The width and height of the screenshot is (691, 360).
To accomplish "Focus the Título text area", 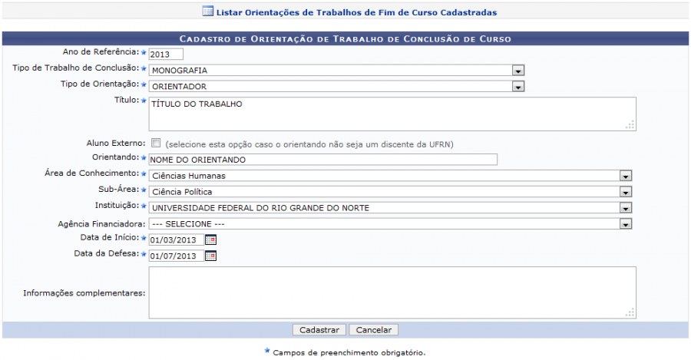I will click(x=392, y=114).
